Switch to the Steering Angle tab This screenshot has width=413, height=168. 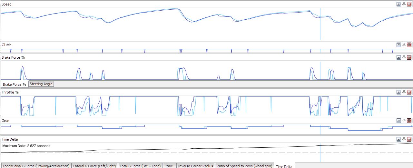pyautogui.click(x=41, y=84)
